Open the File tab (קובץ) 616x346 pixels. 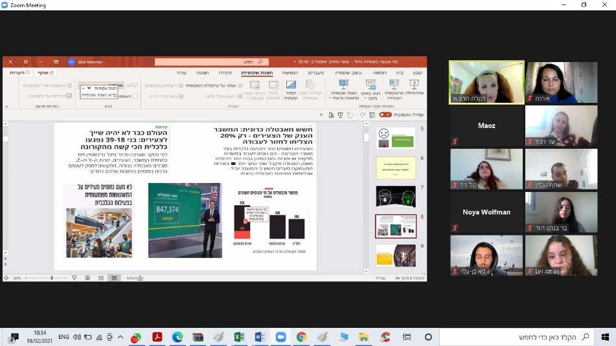[x=417, y=72]
